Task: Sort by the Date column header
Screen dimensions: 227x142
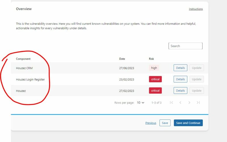Action: pyautogui.click(x=122, y=59)
